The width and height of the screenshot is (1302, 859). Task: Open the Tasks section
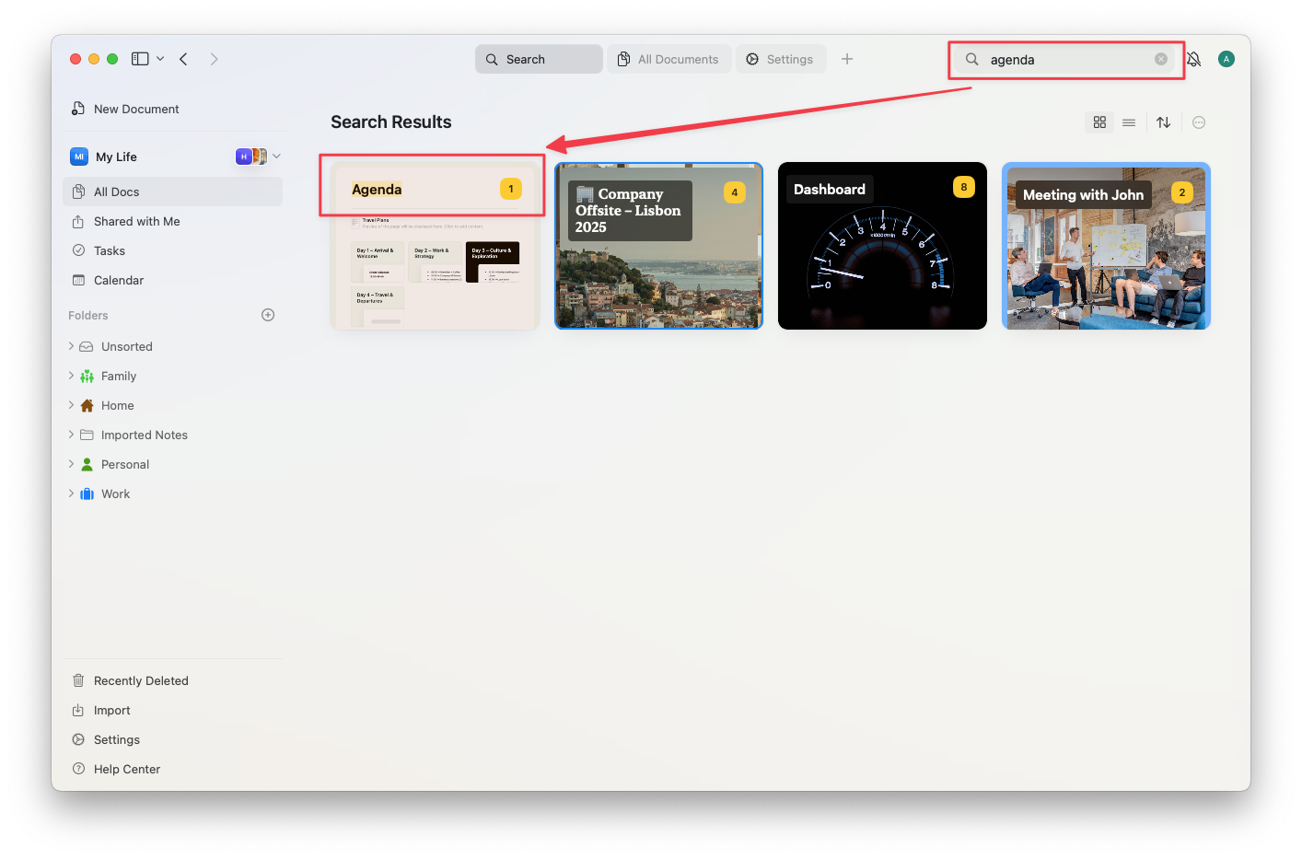pyautogui.click(x=173, y=250)
